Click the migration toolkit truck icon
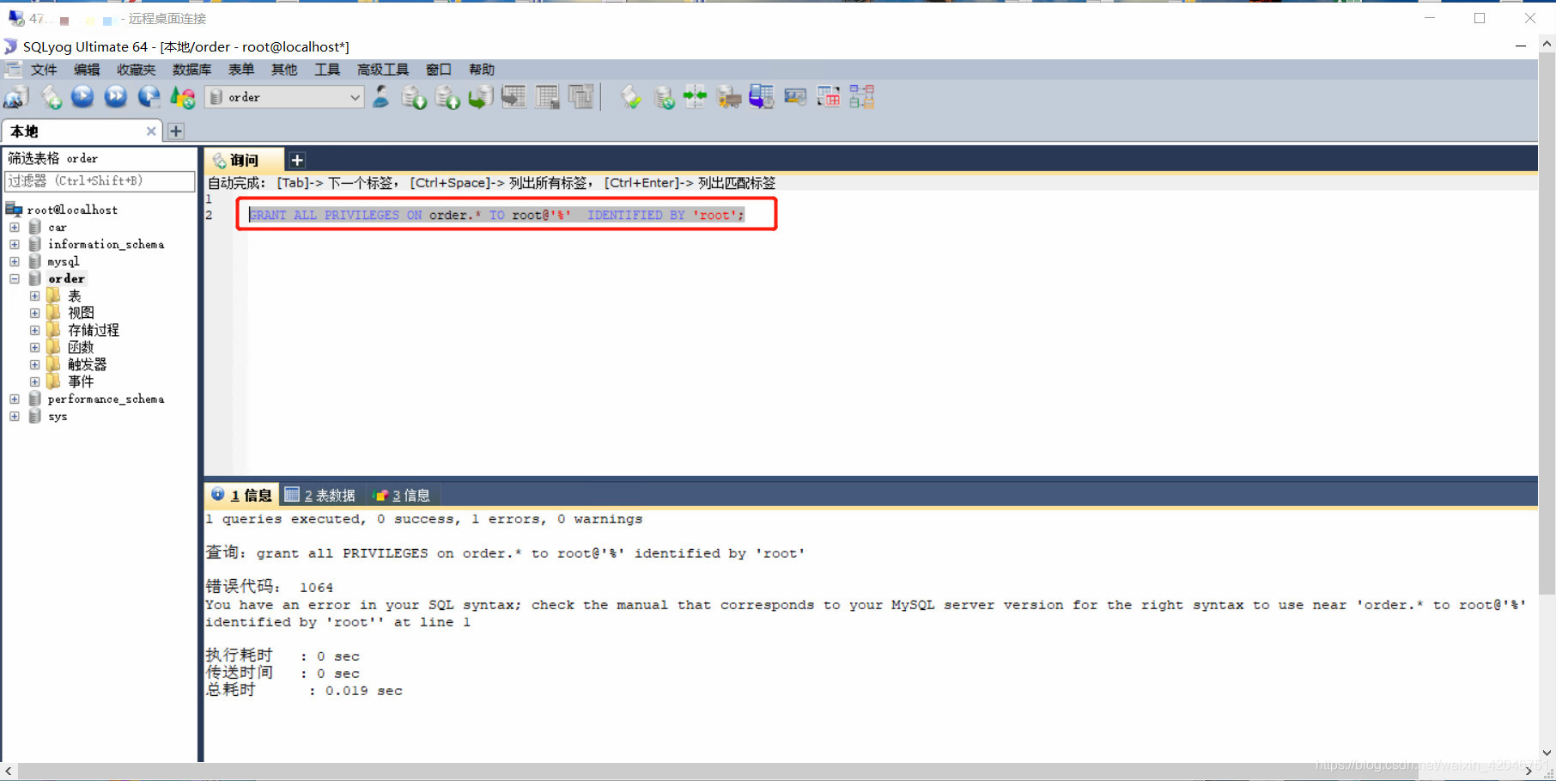Viewport: 1556px width, 781px height. [x=729, y=97]
